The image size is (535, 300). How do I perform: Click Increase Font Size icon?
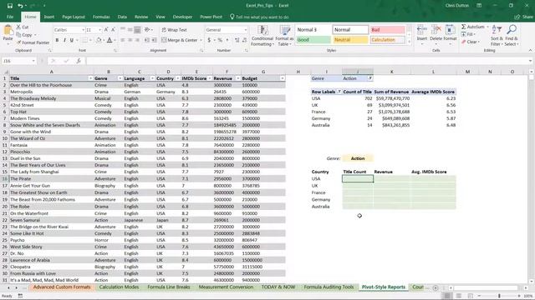point(106,30)
